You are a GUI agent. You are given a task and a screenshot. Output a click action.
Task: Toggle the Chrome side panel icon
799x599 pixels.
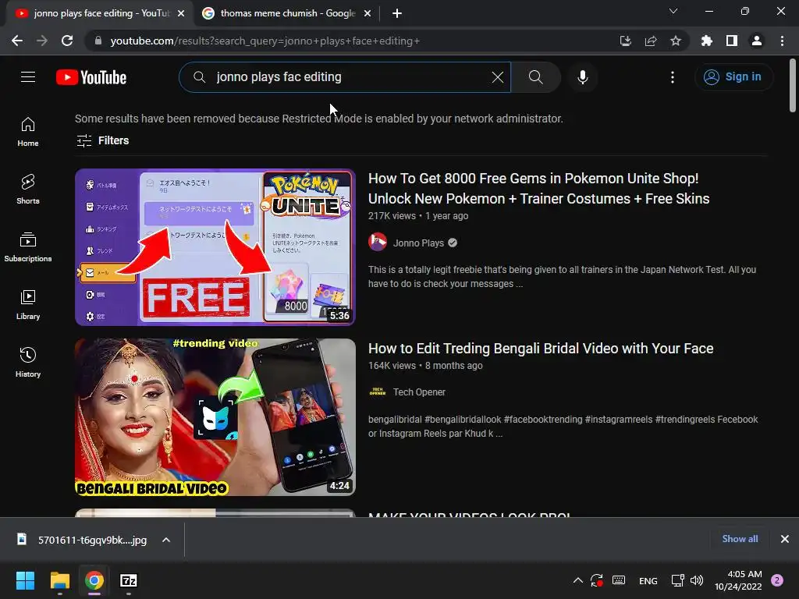pyautogui.click(x=732, y=41)
